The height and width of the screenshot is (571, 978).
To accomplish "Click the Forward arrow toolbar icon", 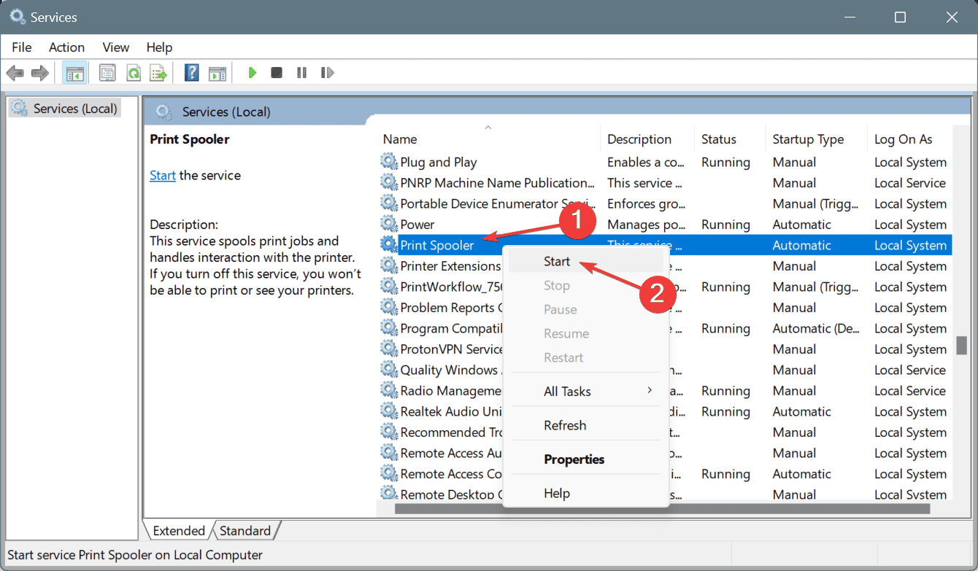I will (x=40, y=73).
